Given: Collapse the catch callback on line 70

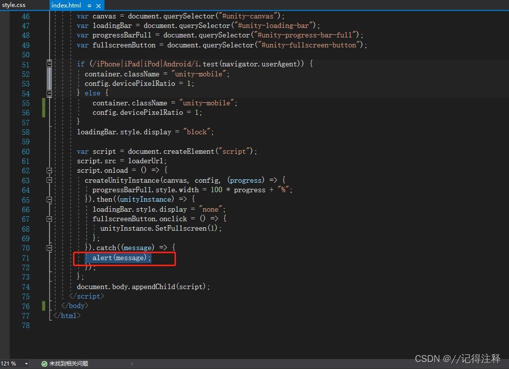Looking at the screenshot, I should click(49, 248).
